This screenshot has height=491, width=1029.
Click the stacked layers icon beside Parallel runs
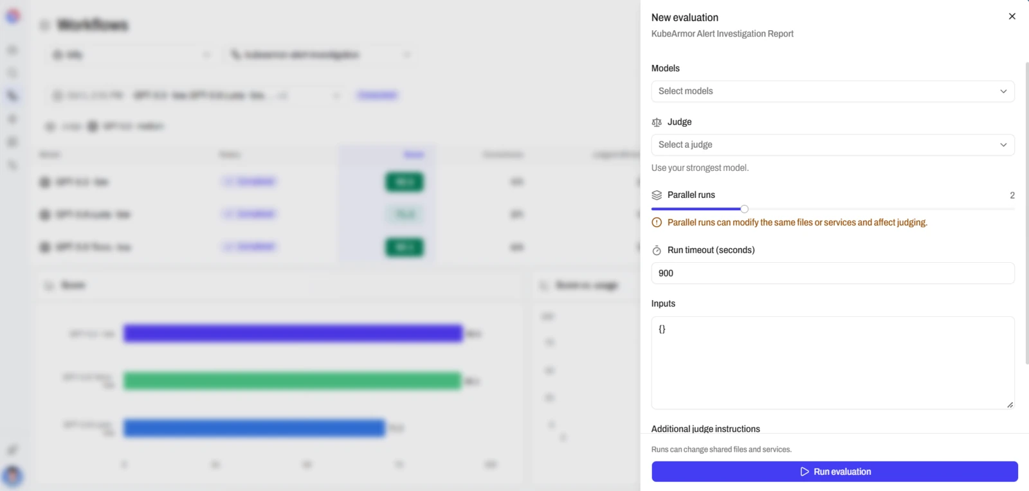click(x=657, y=195)
